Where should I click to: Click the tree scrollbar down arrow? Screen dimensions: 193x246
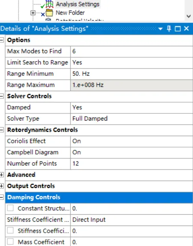click(189, 16)
